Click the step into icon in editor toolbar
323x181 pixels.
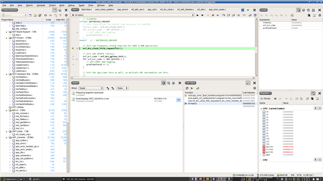224,15
